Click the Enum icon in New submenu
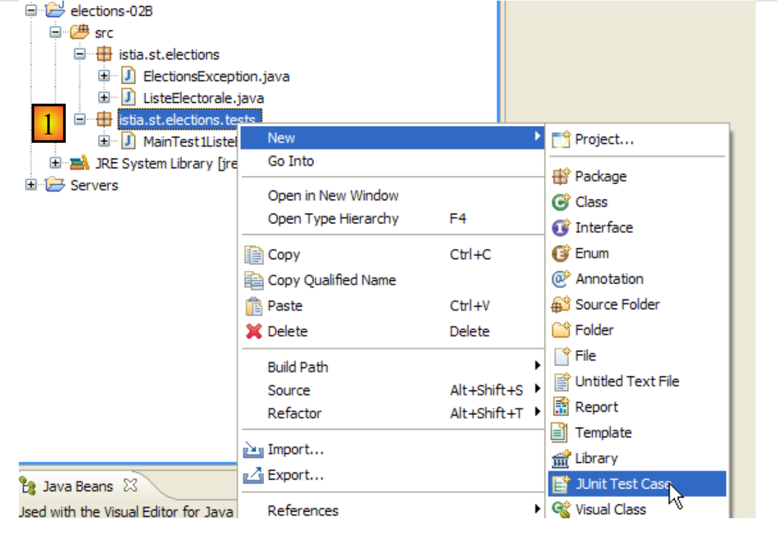 point(560,254)
